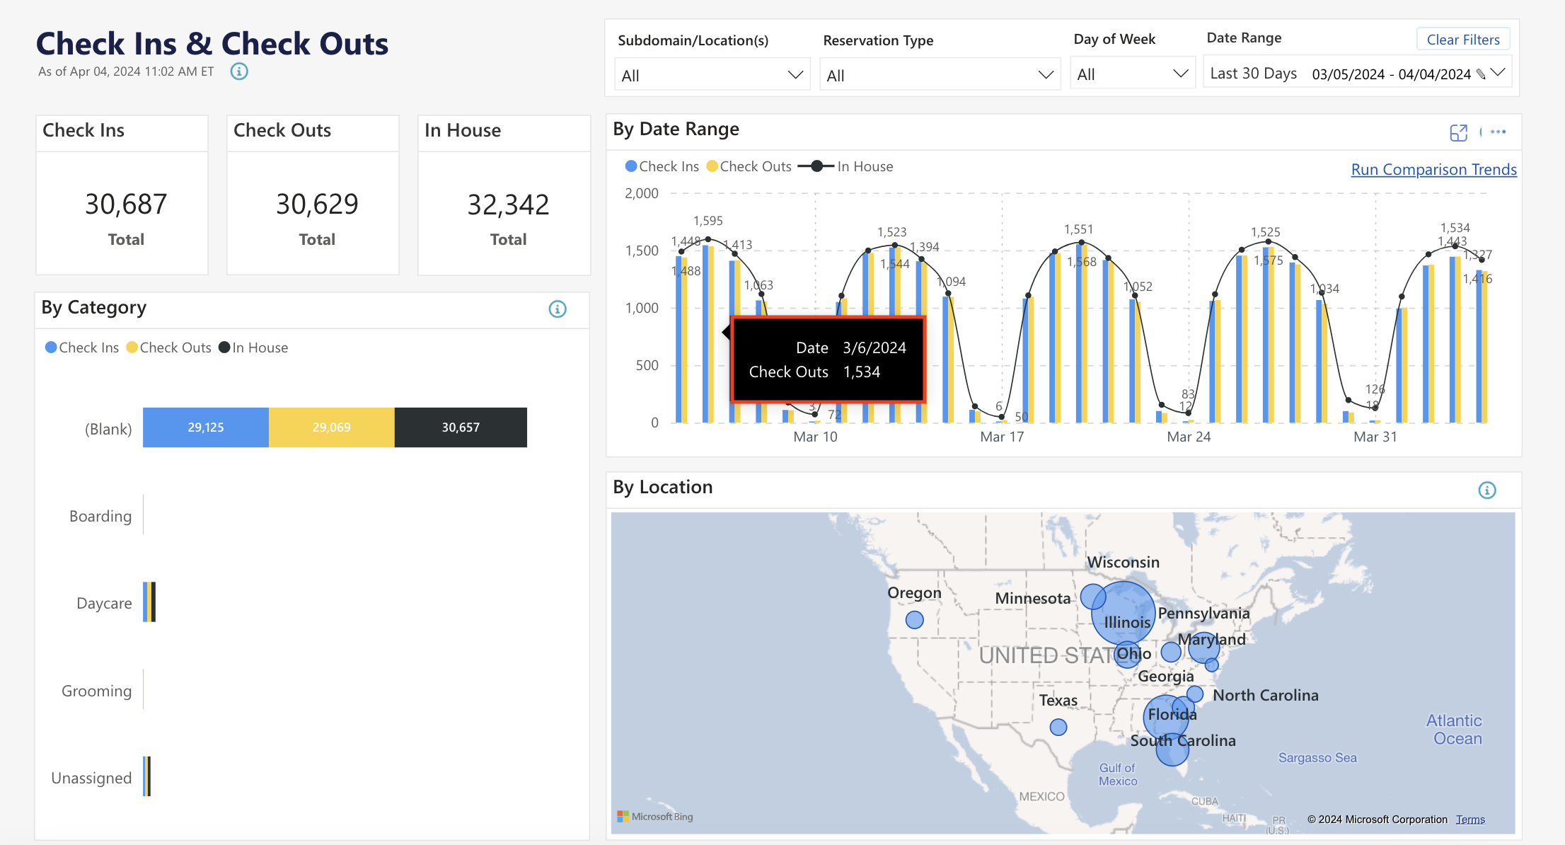Click the pencil edit icon in Date Range
The width and height of the screenshot is (1565, 845).
pyautogui.click(x=1480, y=74)
